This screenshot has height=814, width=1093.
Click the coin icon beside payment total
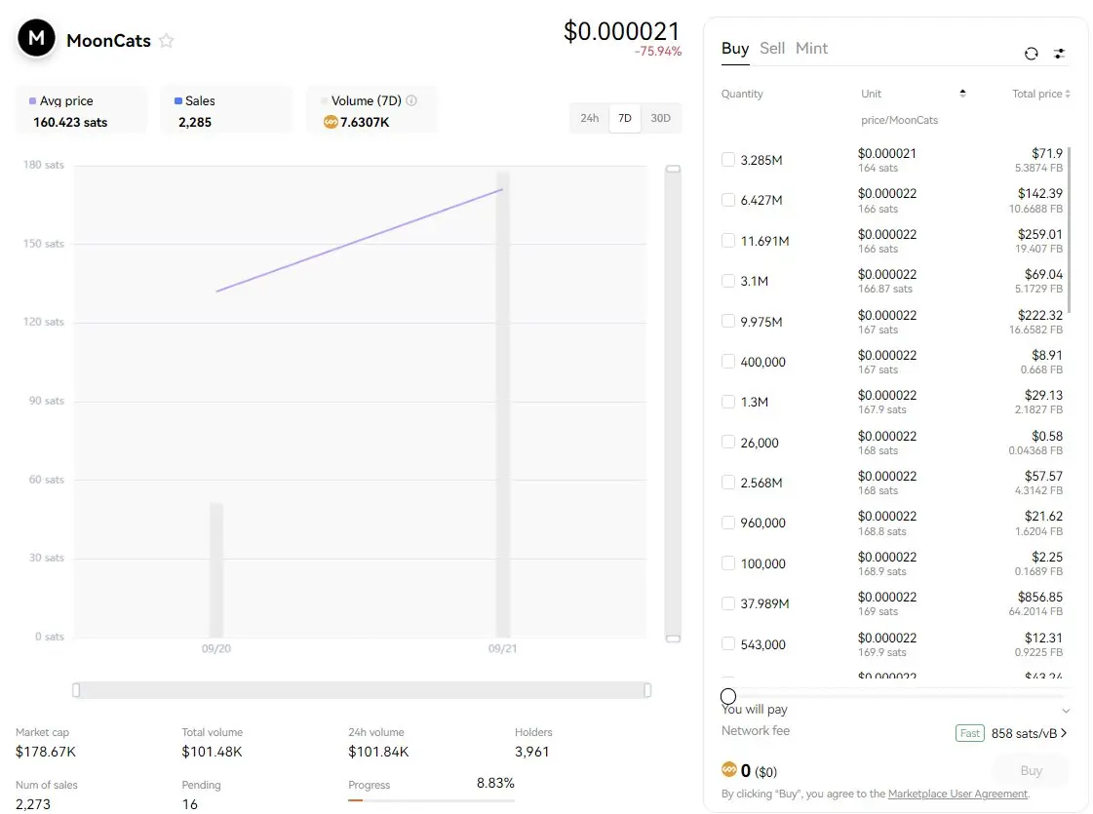pyautogui.click(x=729, y=769)
